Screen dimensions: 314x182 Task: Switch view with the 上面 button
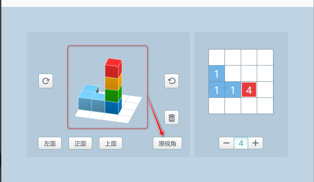(x=110, y=143)
